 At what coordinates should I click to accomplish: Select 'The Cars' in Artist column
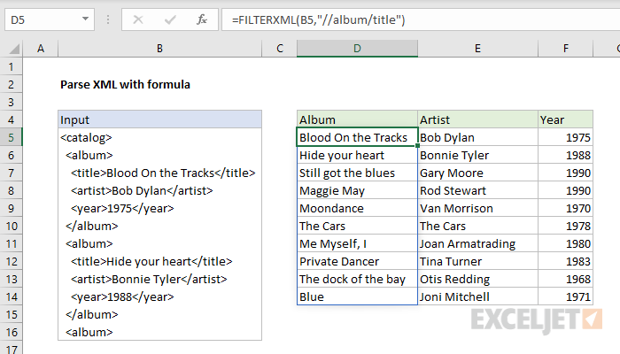(477, 226)
